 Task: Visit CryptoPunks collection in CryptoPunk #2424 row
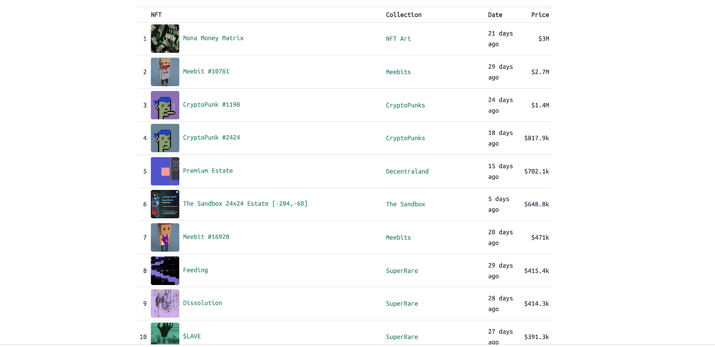(x=406, y=138)
